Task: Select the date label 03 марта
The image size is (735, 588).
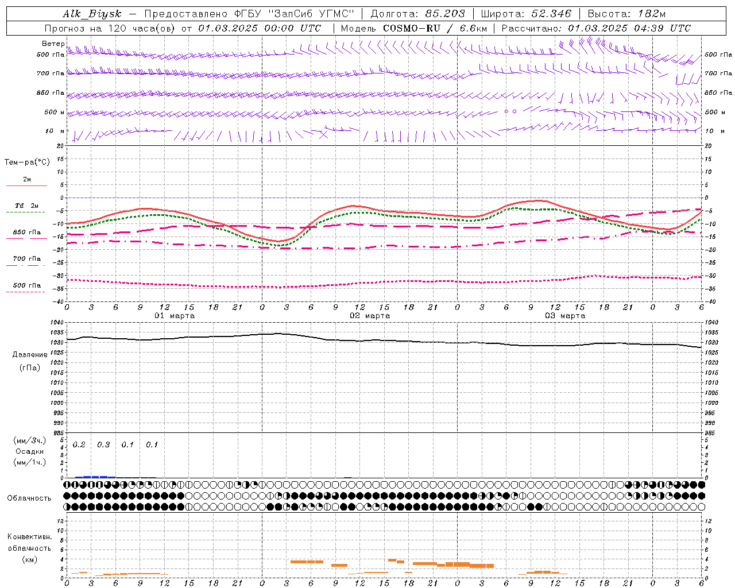Action: pyautogui.click(x=565, y=316)
